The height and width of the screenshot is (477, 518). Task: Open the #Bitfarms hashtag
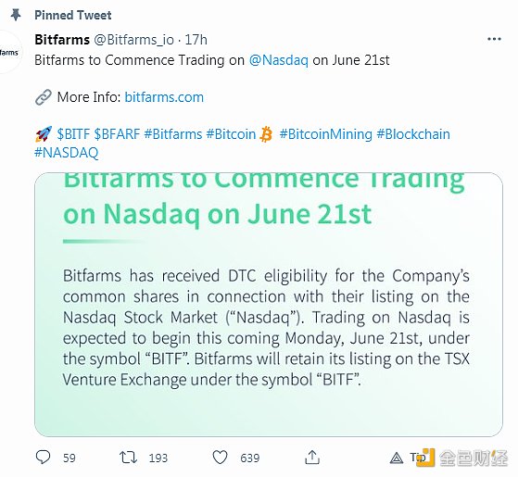tap(173, 134)
